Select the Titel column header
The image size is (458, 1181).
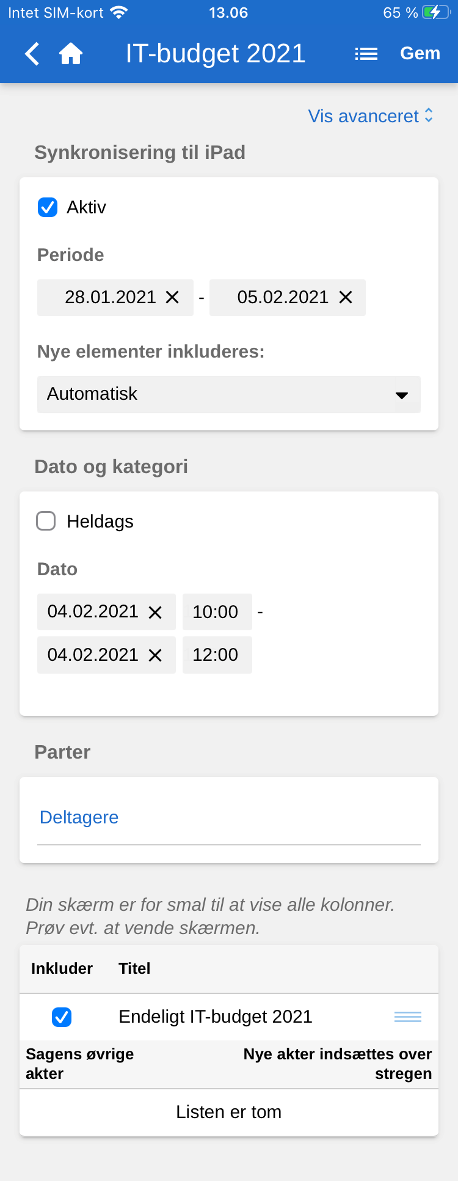134,968
